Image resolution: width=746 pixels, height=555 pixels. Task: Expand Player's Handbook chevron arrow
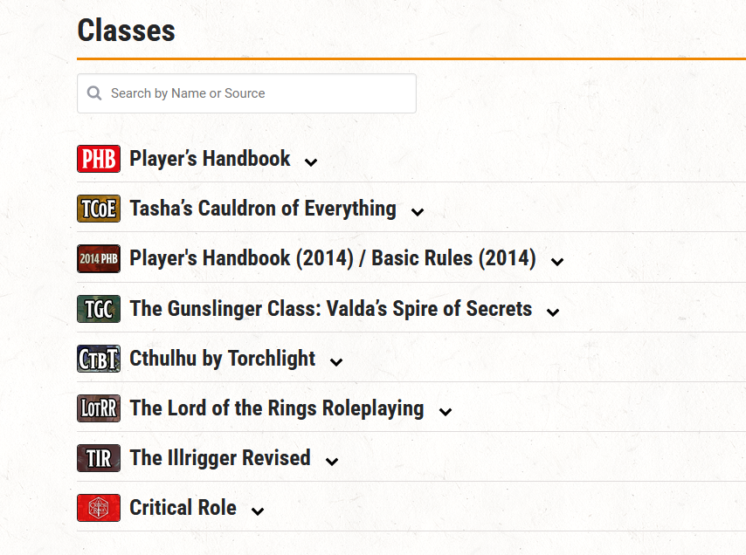310,161
